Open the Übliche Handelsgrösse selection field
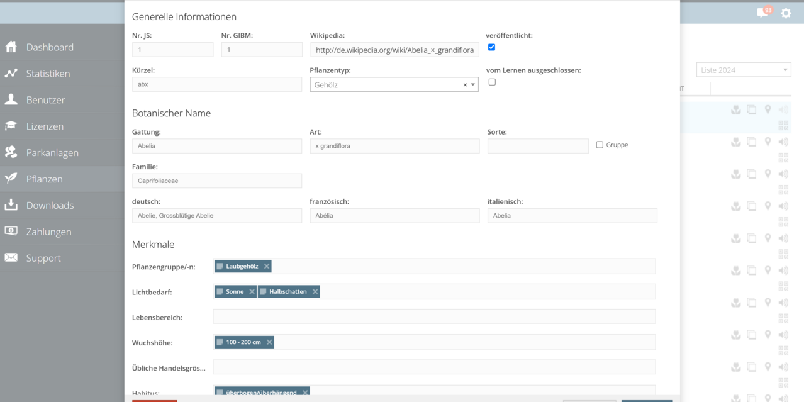The image size is (804, 402). point(434,367)
